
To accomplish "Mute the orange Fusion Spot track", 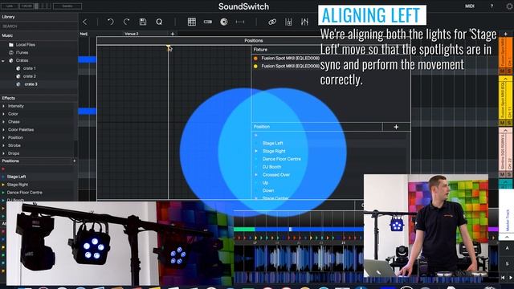I will pos(502,71).
